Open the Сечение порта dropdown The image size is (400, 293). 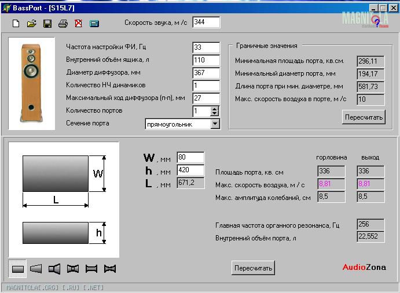tap(215, 124)
